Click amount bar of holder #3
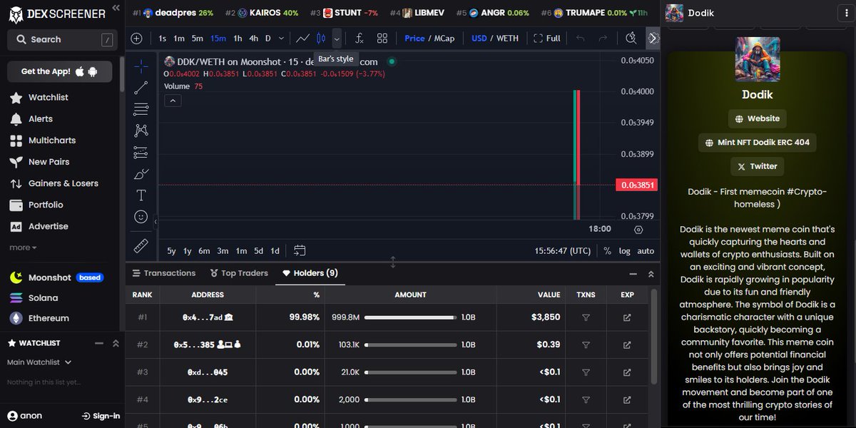Image resolution: width=856 pixels, height=428 pixels. point(411,372)
